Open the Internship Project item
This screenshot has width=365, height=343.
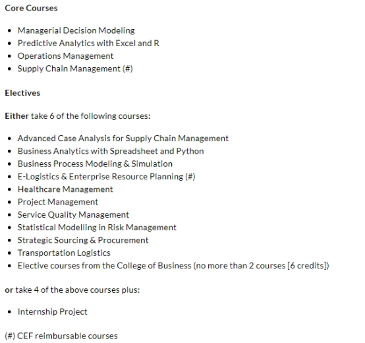(52, 312)
